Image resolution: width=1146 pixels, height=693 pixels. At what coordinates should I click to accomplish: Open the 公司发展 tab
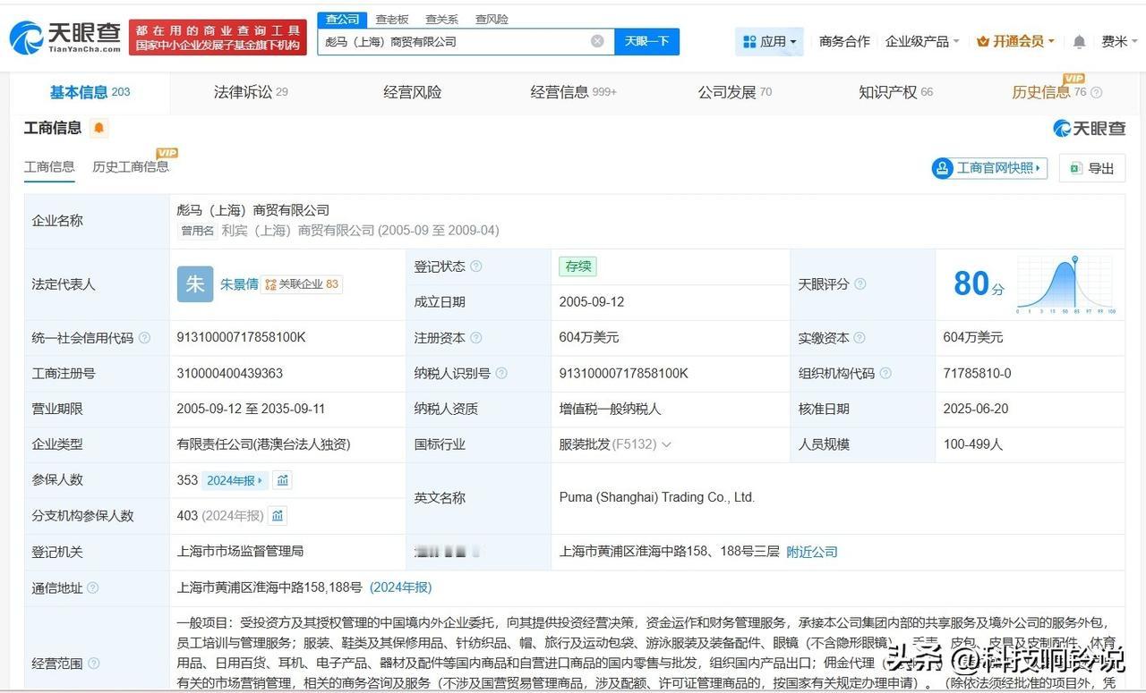[735, 92]
